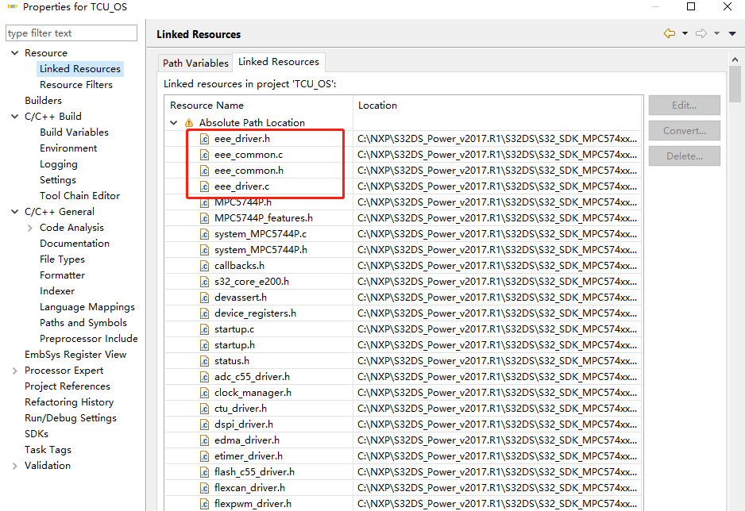Click the file icon of eee_common.c
This screenshot has width=745, height=511.
pyautogui.click(x=204, y=155)
